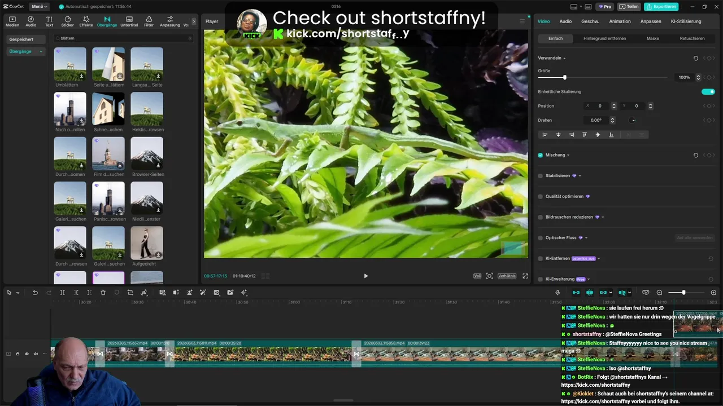Enable the KI-Erweiterung checkbox
Viewport: 723px width, 406px height.
pos(541,279)
